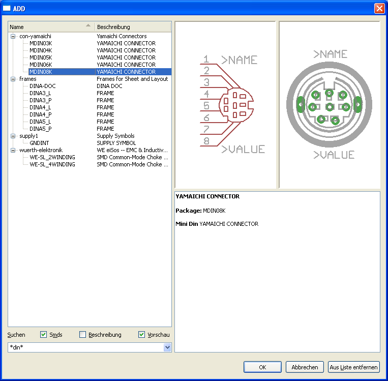The image size is (388, 381).
Task: Click the bold 'YAMAICHI CONNECTOR' heading
Action: (207, 196)
